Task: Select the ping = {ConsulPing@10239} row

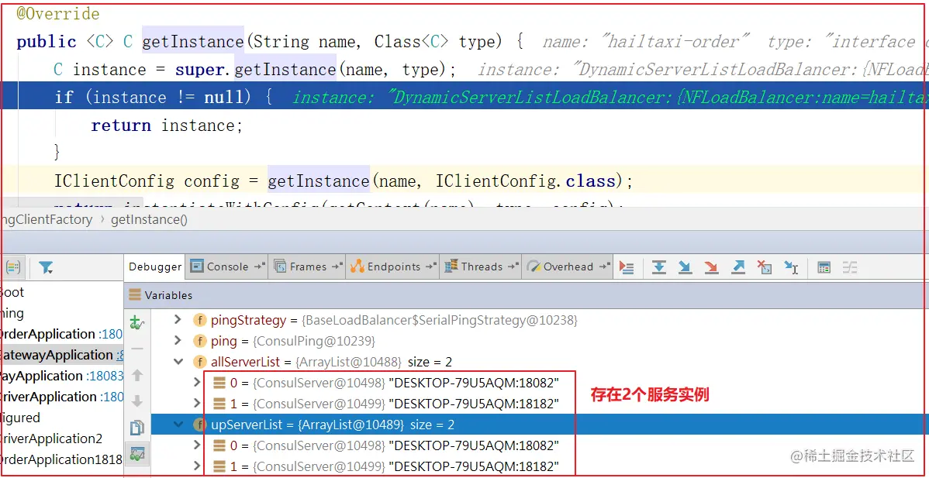Action: tap(540, 342)
